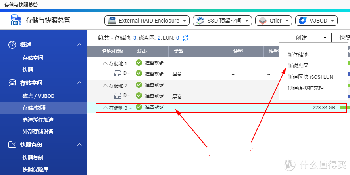Screen dimensions: 350x175
Task: Choose 创建虚拟扩充柜 from the create menu
Action: click(x=306, y=88)
